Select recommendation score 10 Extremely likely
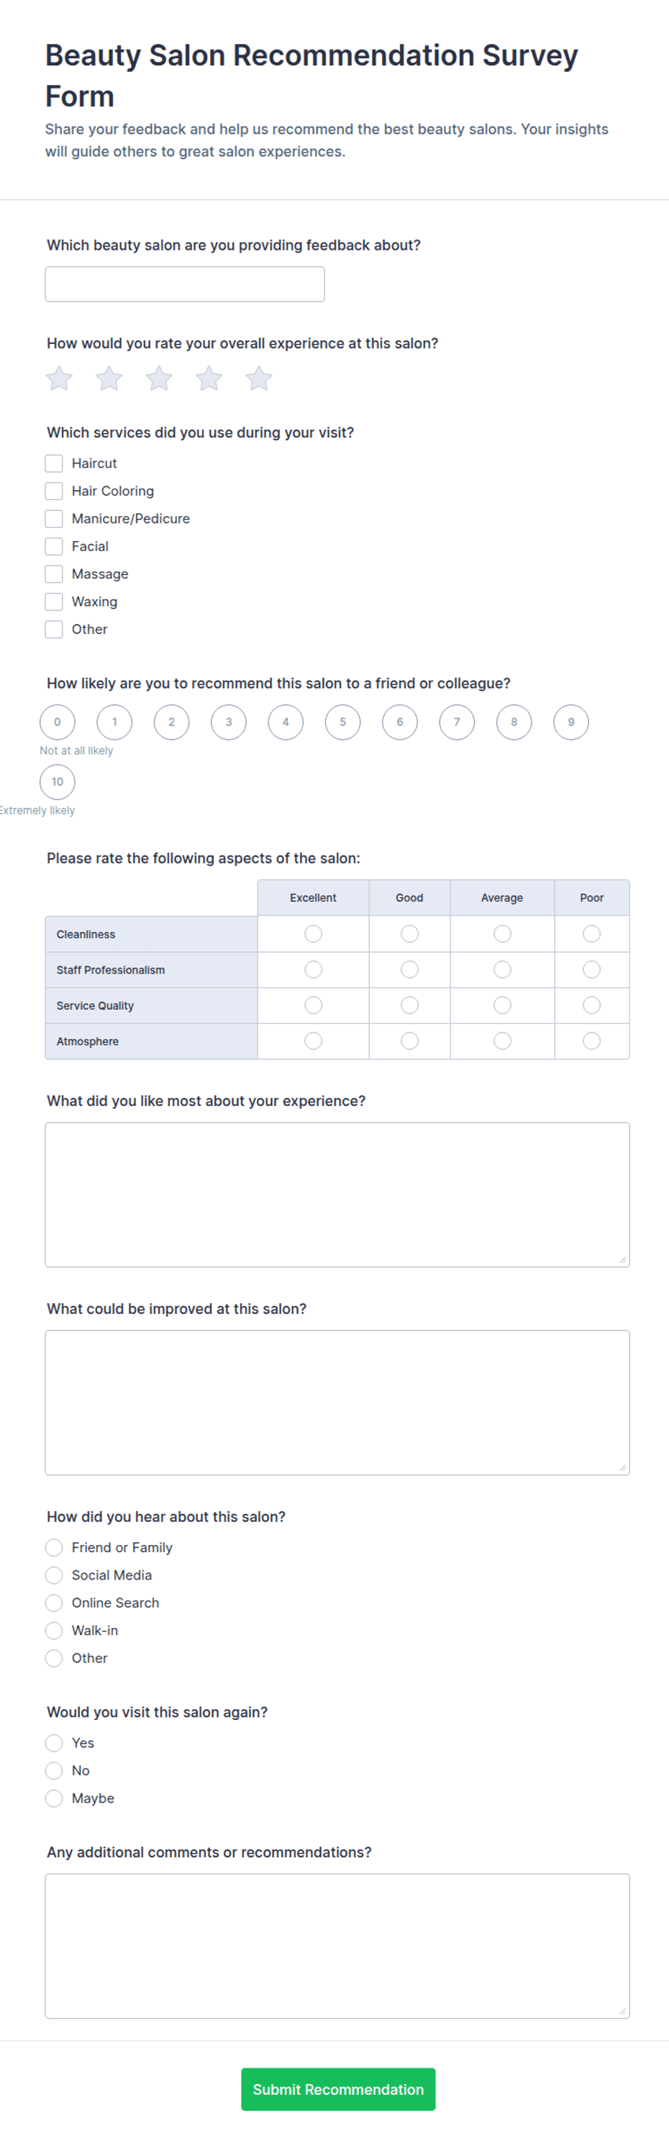 coord(58,782)
